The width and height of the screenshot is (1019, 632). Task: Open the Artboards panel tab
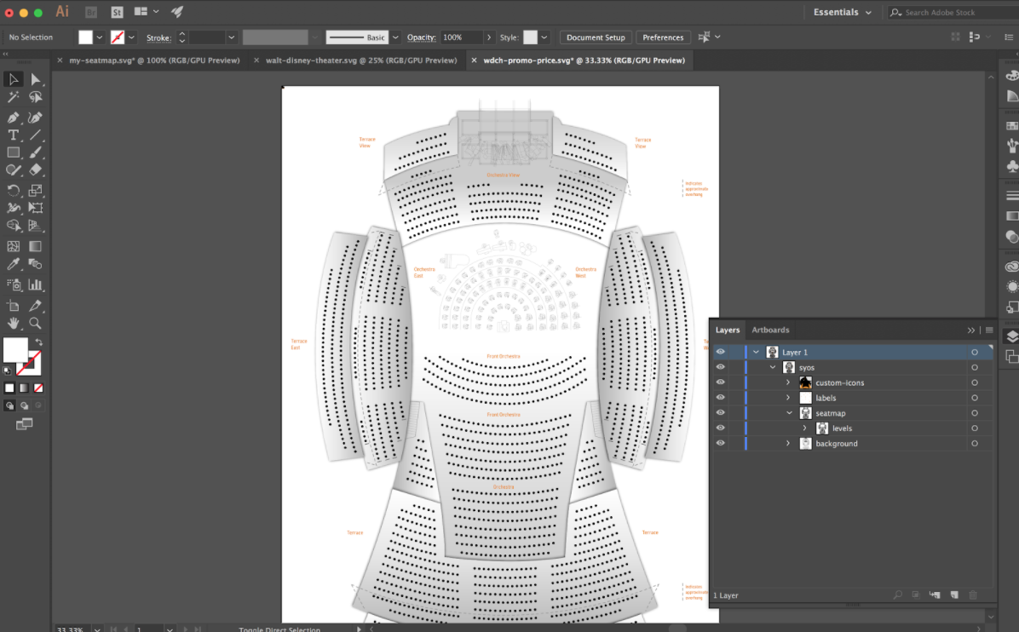(x=770, y=330)
